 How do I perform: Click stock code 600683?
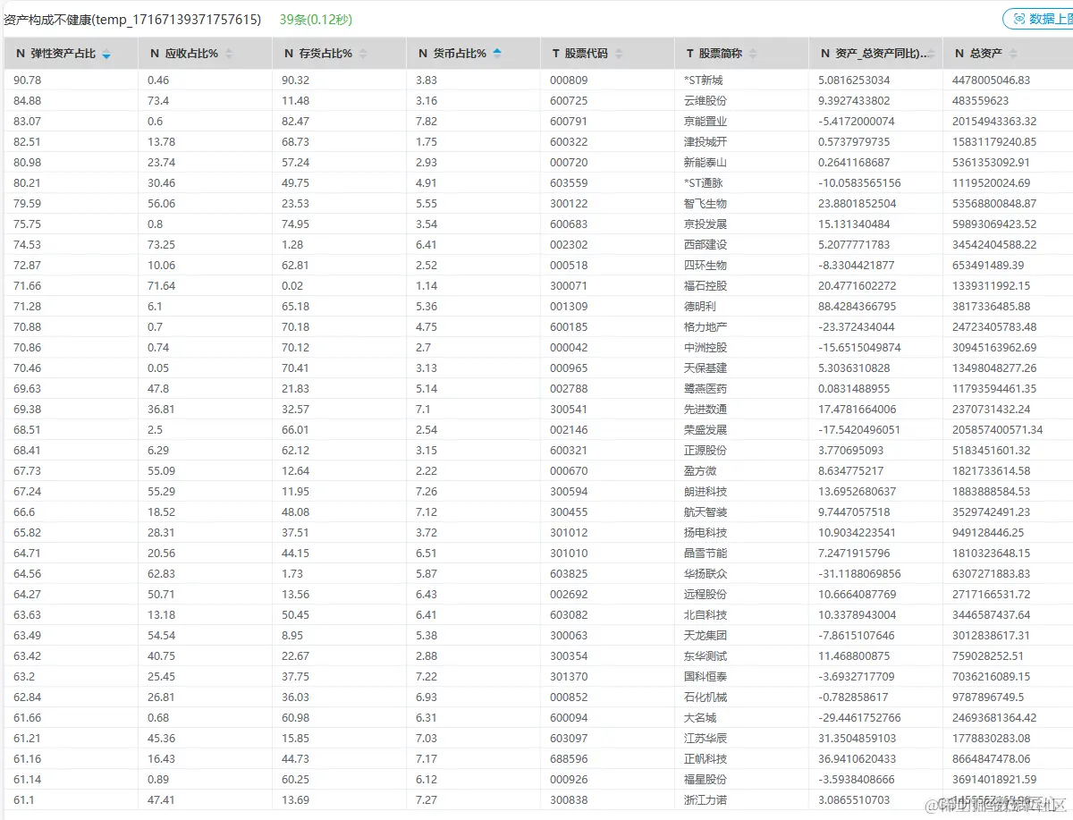(x=569, y=224)
